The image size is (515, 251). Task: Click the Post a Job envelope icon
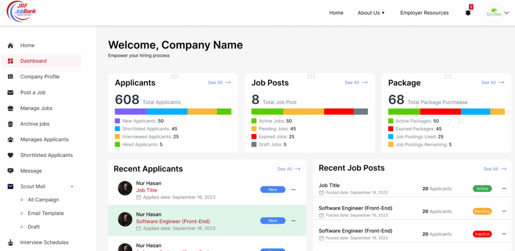[11, 93]
